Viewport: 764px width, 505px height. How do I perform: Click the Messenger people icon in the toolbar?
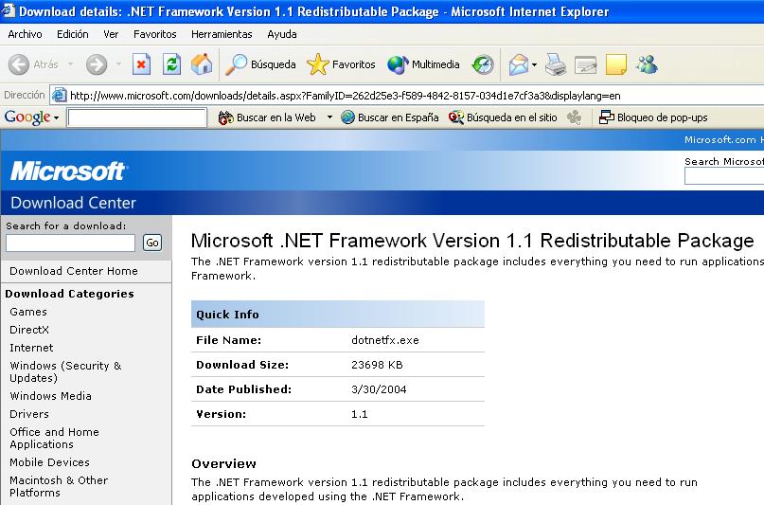648,64
